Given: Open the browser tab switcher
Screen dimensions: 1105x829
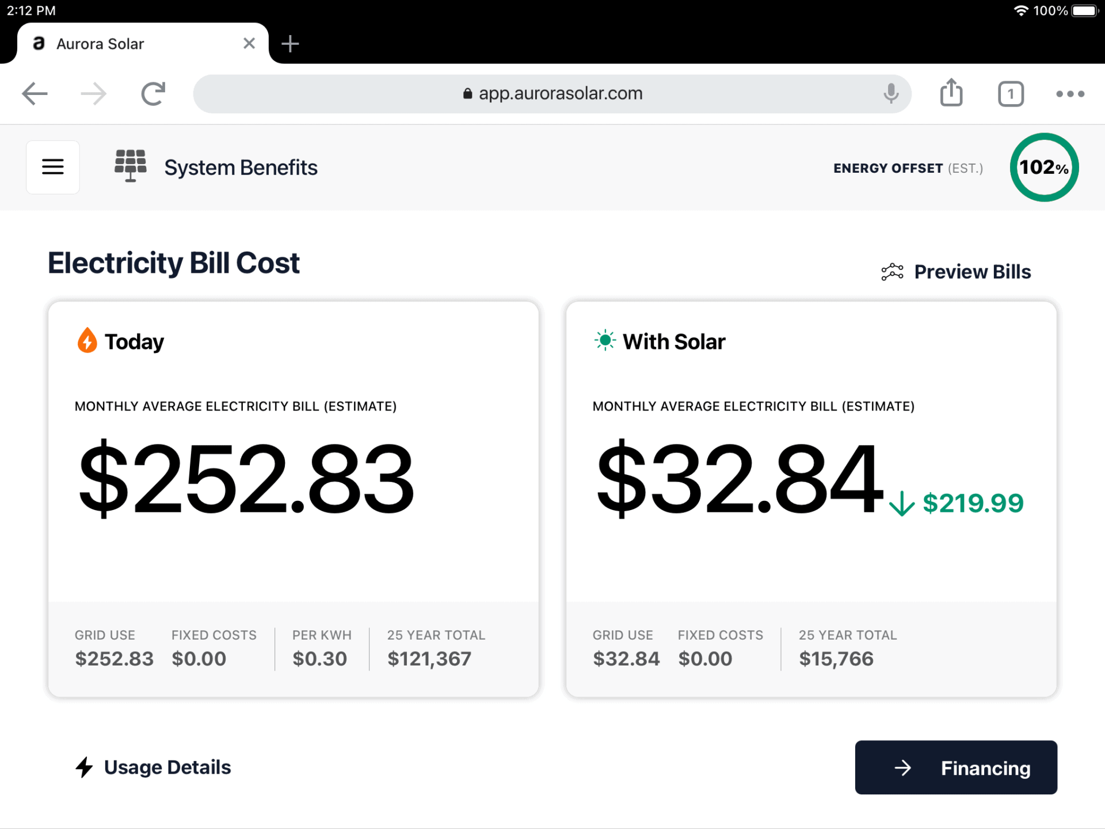Looking at the screenshot, I should coord(1011,94).
